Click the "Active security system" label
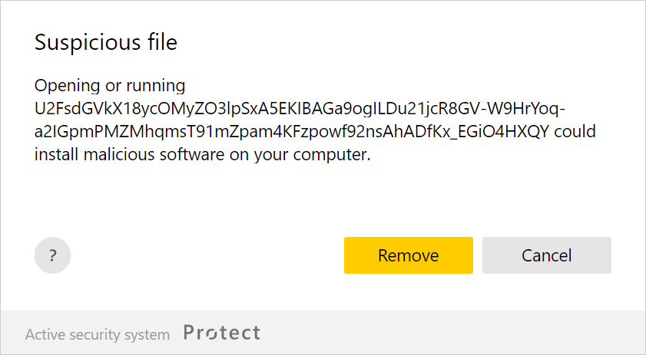Screen dimensions: 646x355 98,334
